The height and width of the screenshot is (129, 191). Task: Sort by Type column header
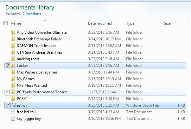click(x=130, y=23)
